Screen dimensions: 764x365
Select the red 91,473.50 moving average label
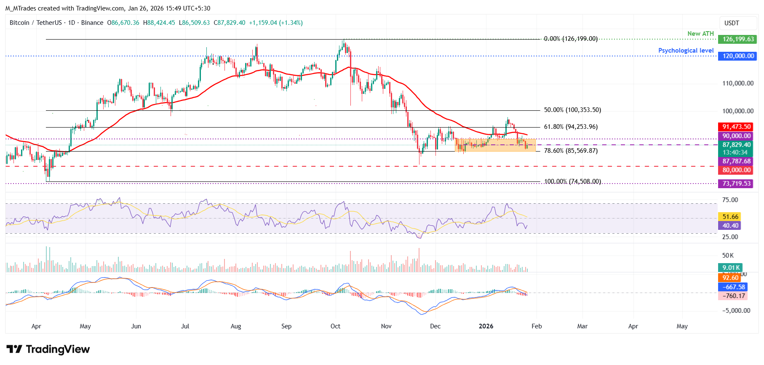[x=736, y=127]
